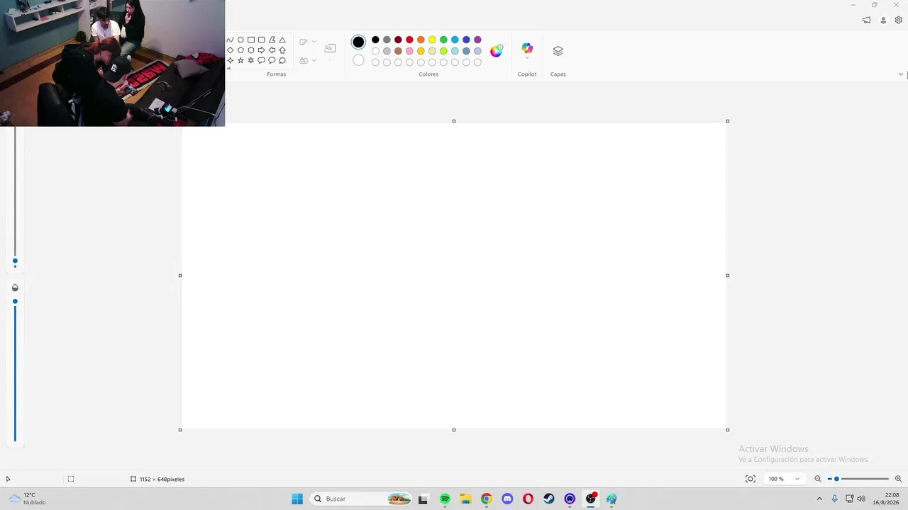This screenshot has height=510, width=908.
Task: Click the fit to window icon
Action: tap(751, 479)
